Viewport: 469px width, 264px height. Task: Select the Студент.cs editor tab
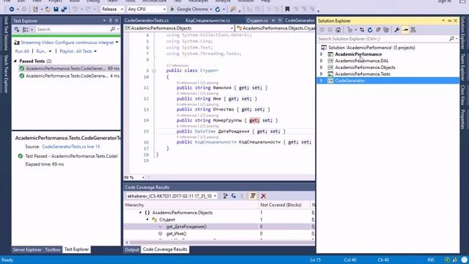coord(257,21)
